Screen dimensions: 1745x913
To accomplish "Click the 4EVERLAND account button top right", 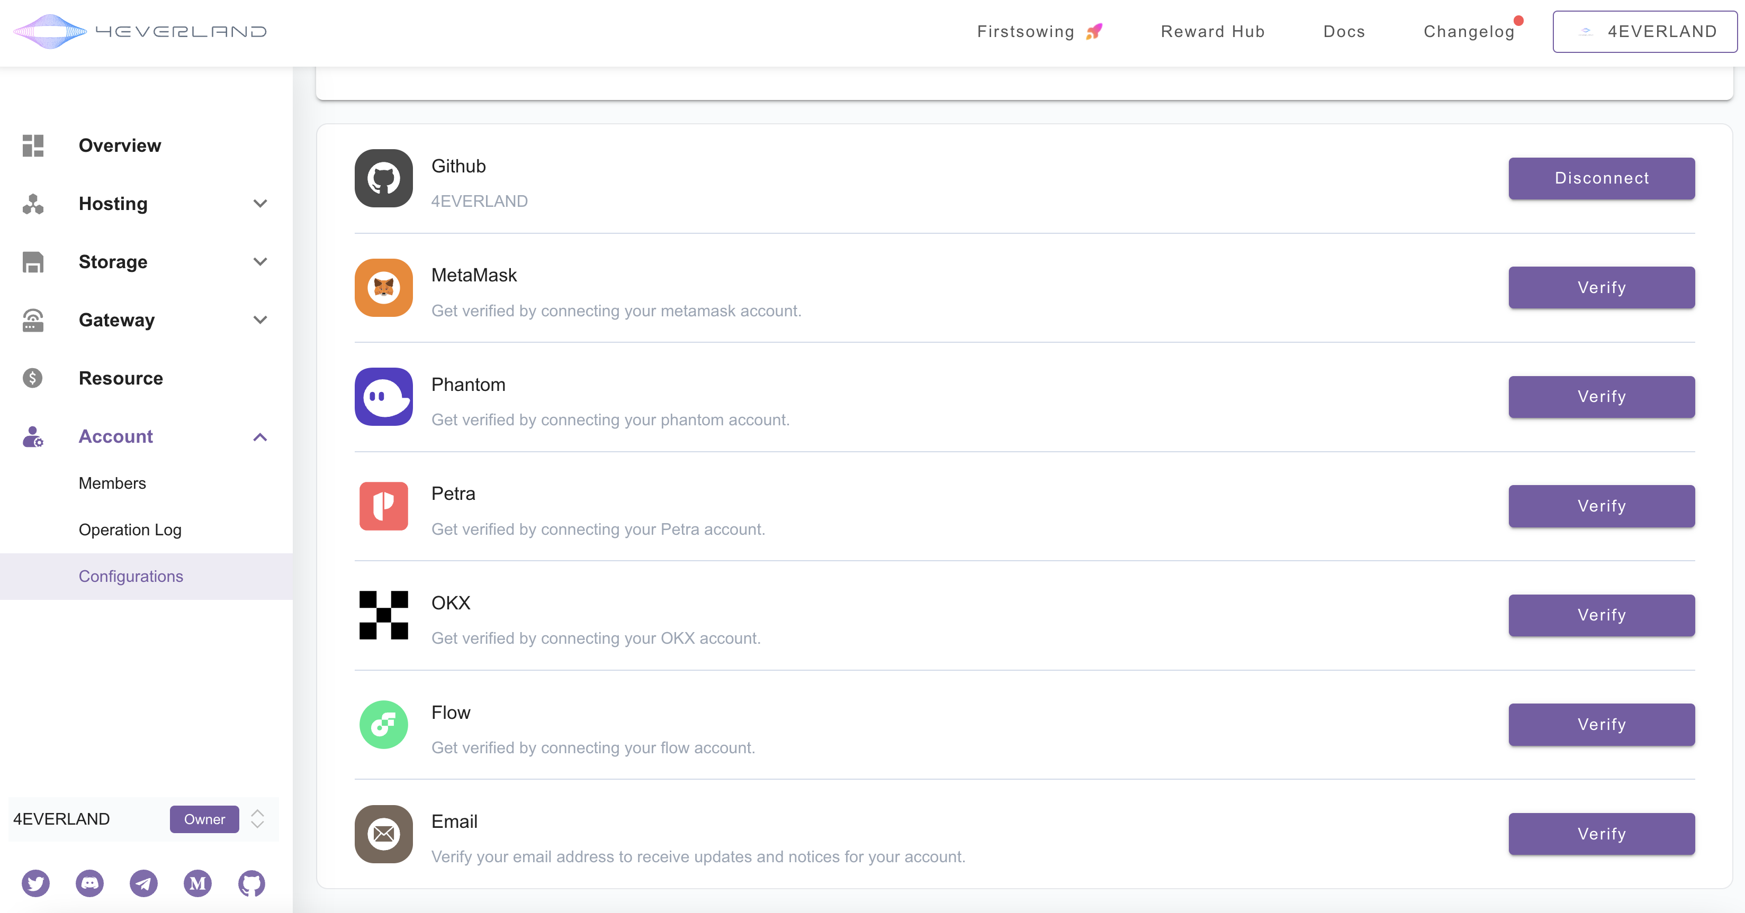I will [x=1645, y=32].
